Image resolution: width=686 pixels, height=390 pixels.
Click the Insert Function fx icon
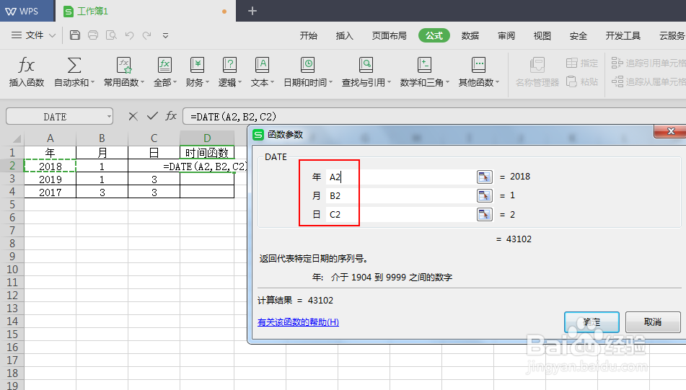point(26,66)
